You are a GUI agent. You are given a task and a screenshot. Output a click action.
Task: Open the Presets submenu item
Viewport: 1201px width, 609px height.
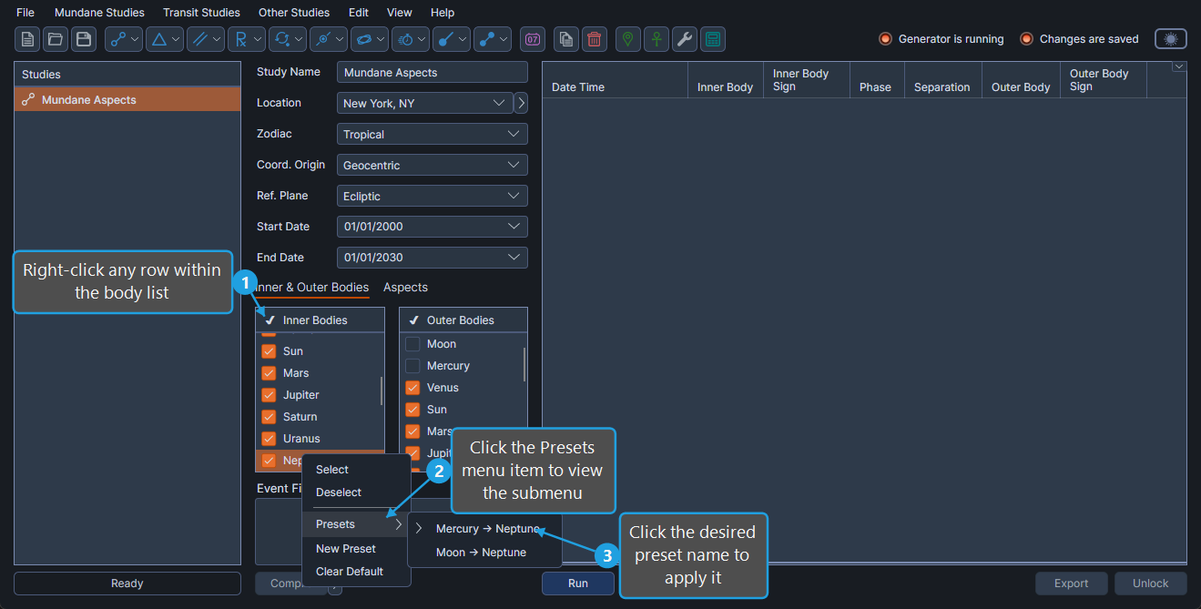pyautogui.click(x=356, y=524)
